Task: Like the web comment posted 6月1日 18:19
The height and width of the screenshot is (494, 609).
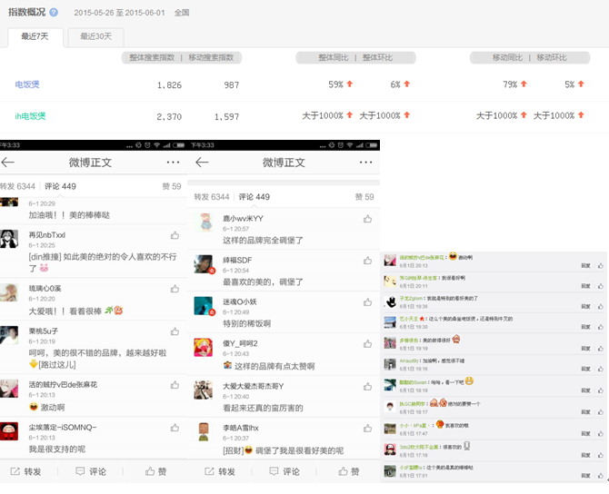Action: pos(601,390)
